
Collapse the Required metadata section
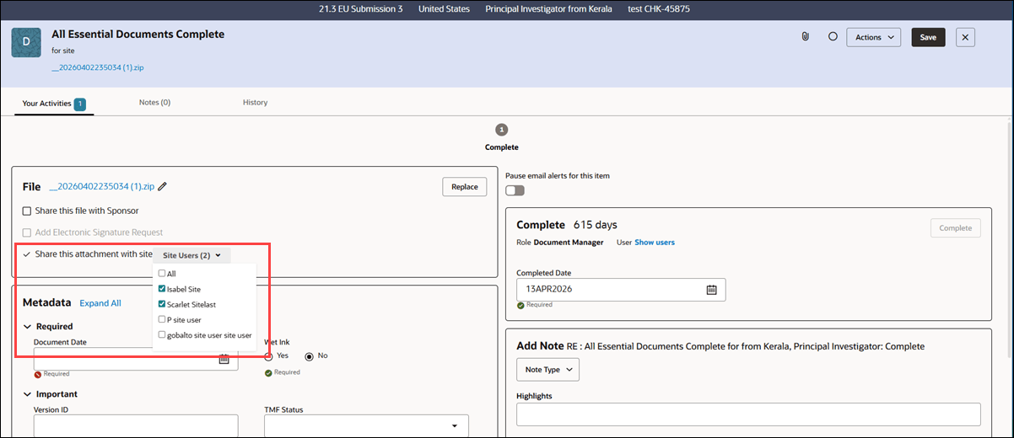pos(27,326)
